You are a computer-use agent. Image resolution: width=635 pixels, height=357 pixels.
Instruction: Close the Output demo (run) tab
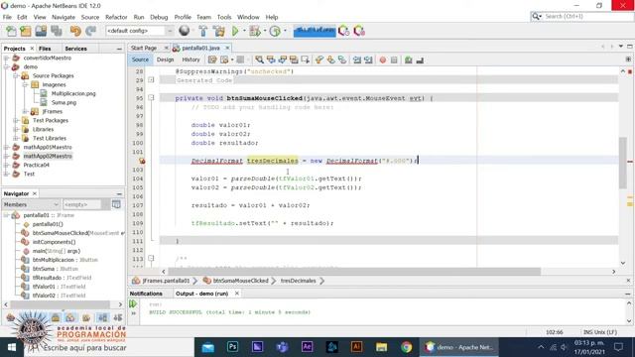(237, 294)
